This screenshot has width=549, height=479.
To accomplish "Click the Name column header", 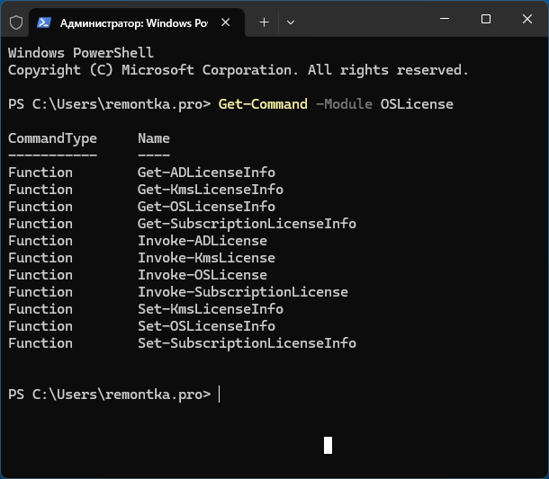I will pos(154,138).
